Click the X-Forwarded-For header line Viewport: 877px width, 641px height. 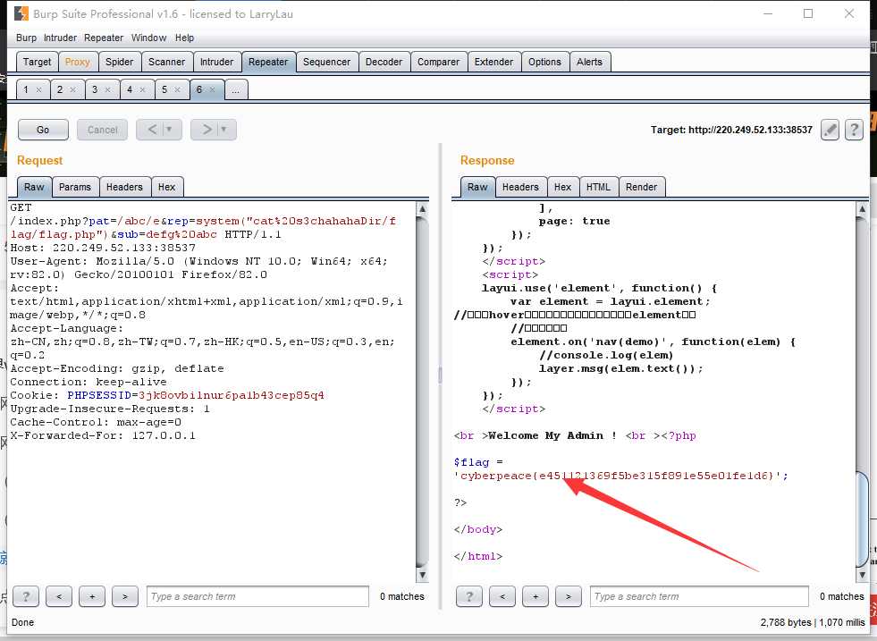click(x=103, y=435)
